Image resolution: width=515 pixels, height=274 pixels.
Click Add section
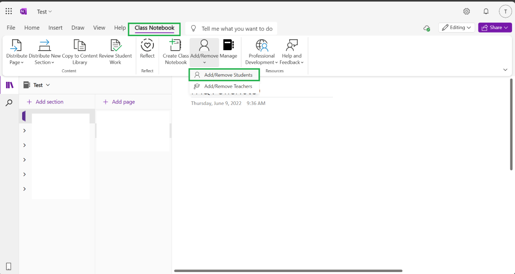(45, 102)
